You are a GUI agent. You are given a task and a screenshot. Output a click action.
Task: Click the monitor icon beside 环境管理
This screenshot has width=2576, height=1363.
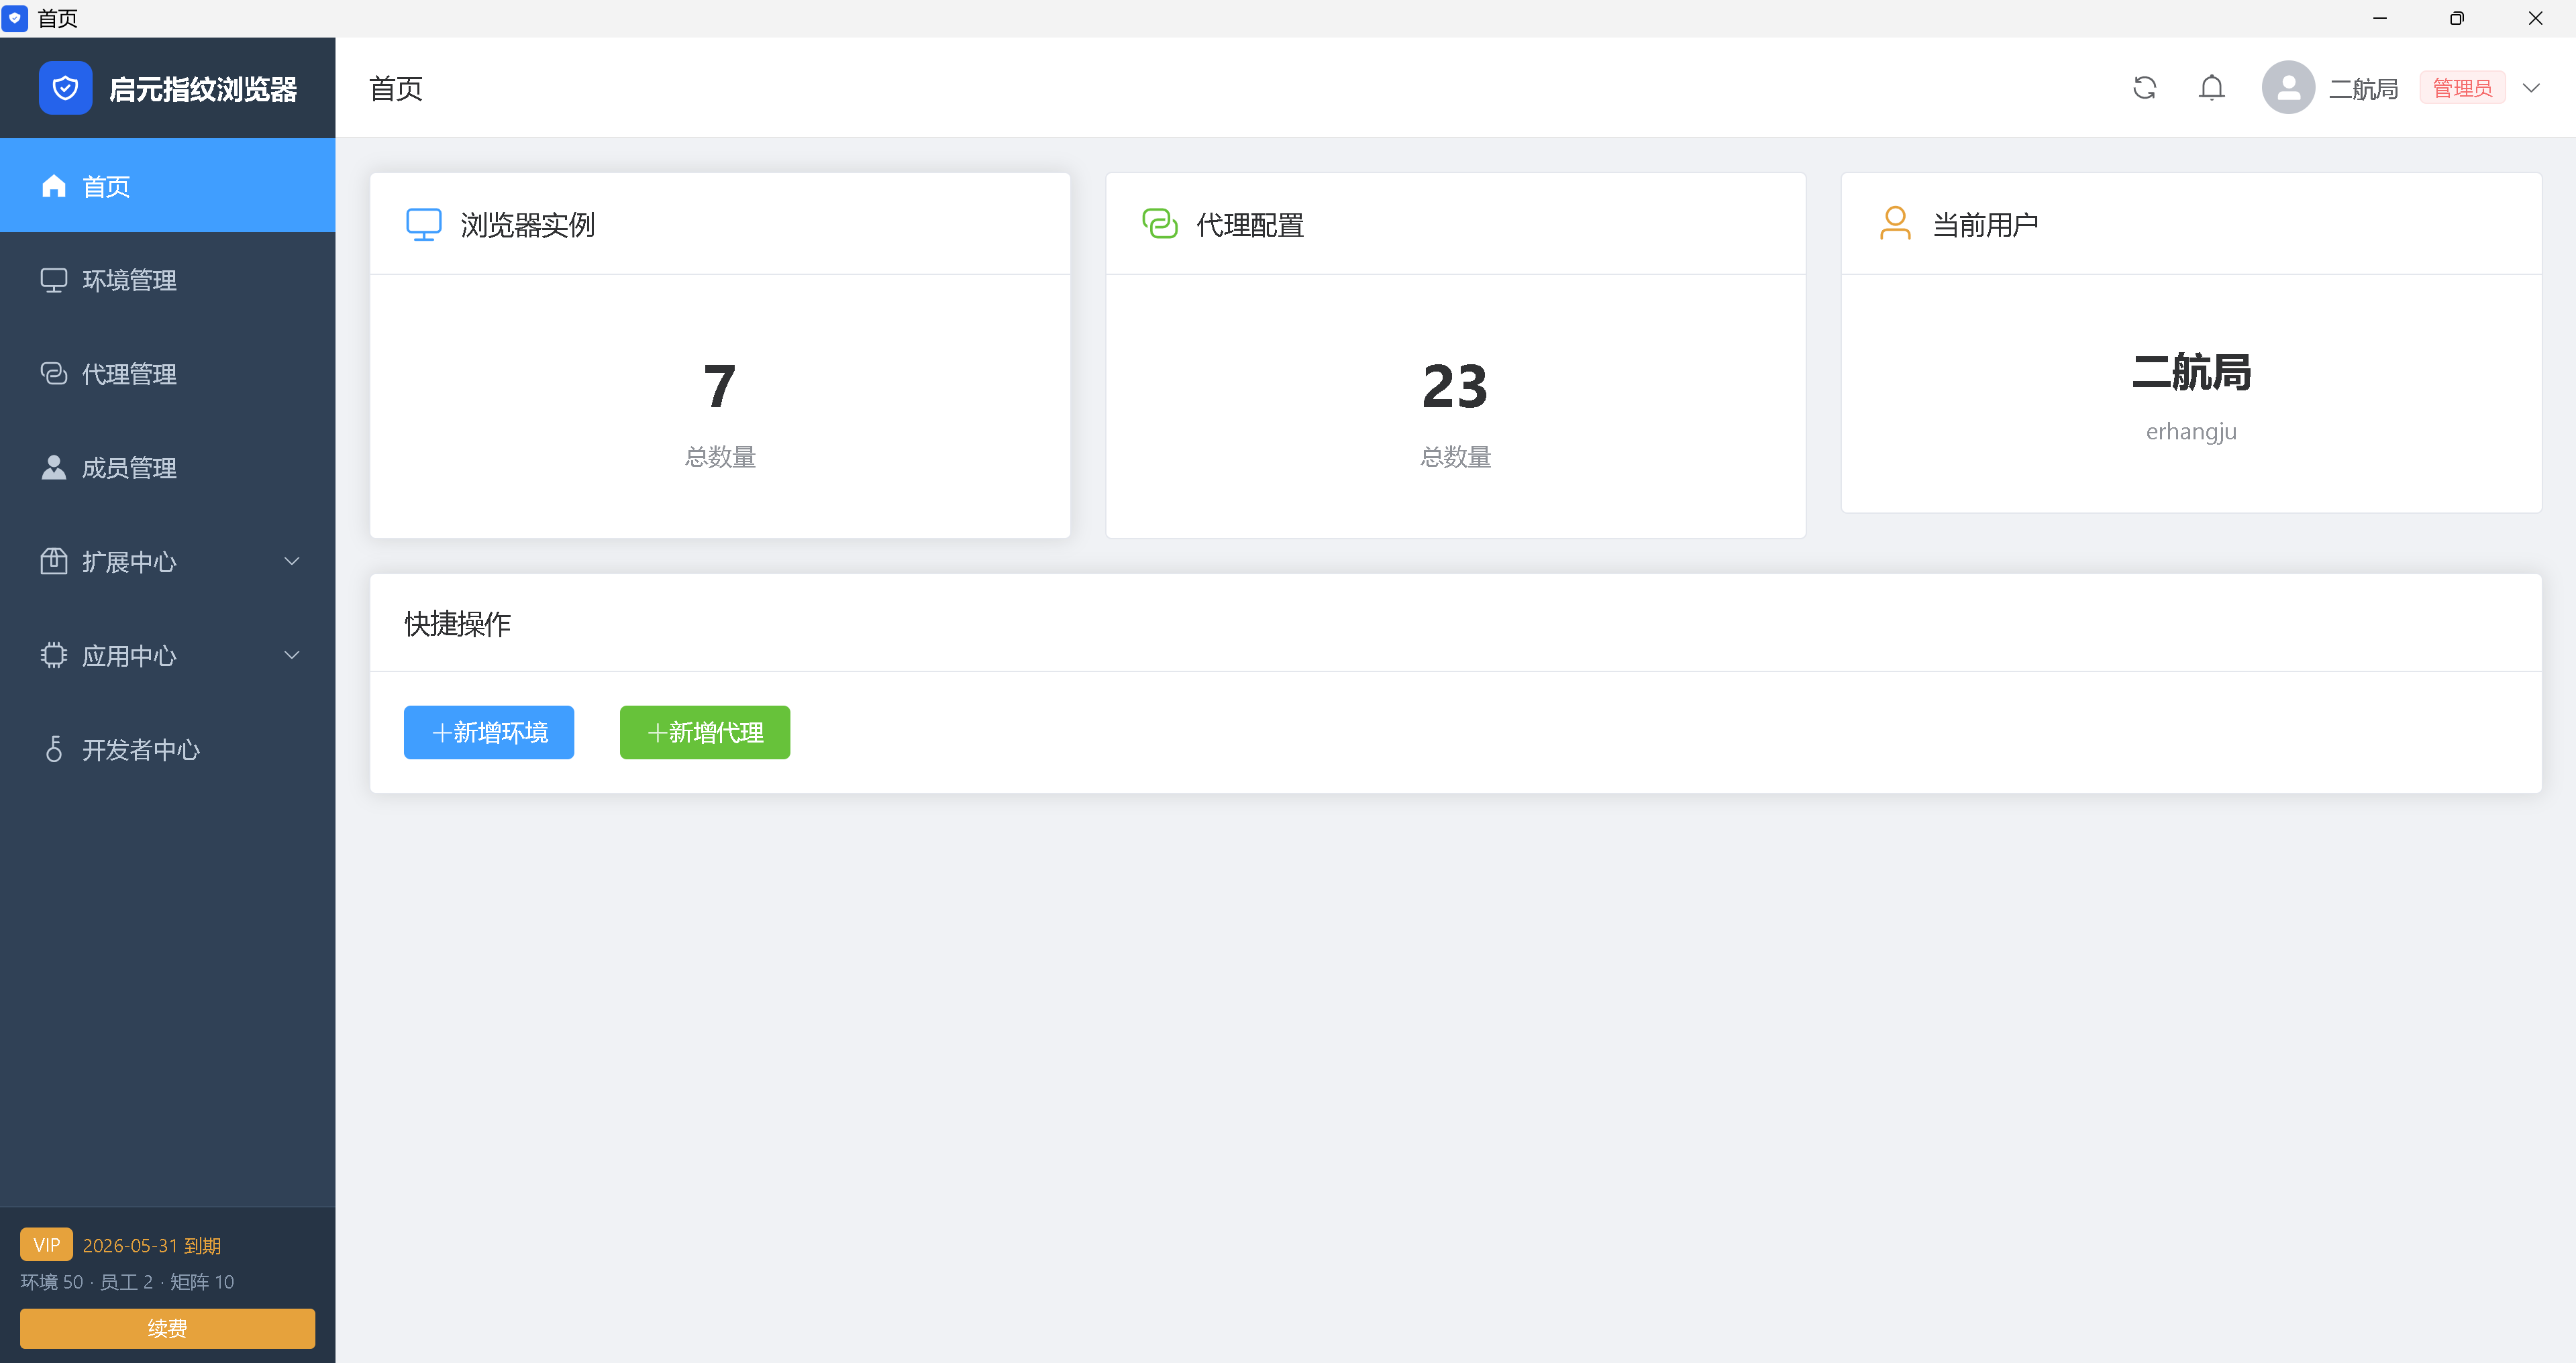click(54, 280)
